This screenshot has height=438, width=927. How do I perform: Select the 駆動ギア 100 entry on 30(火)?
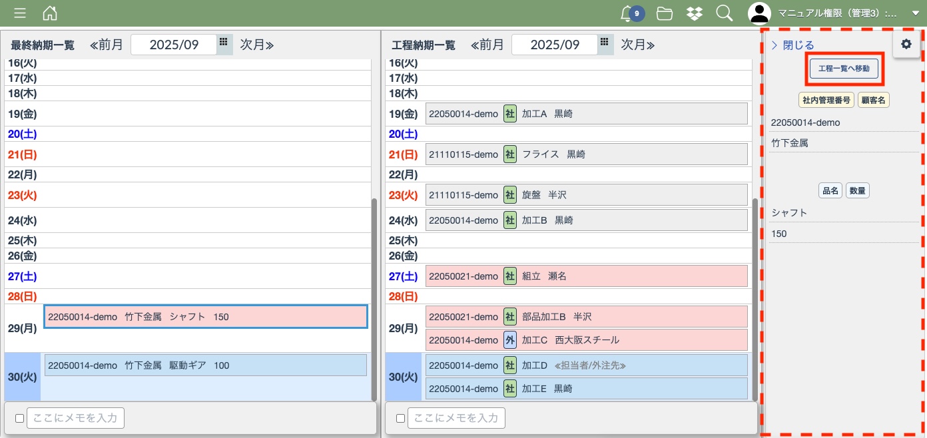click(x=205, y=365)
